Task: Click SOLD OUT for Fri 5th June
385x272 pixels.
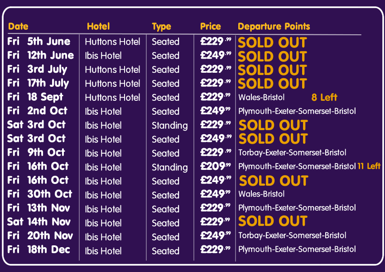Action: (x=272, y=42)
